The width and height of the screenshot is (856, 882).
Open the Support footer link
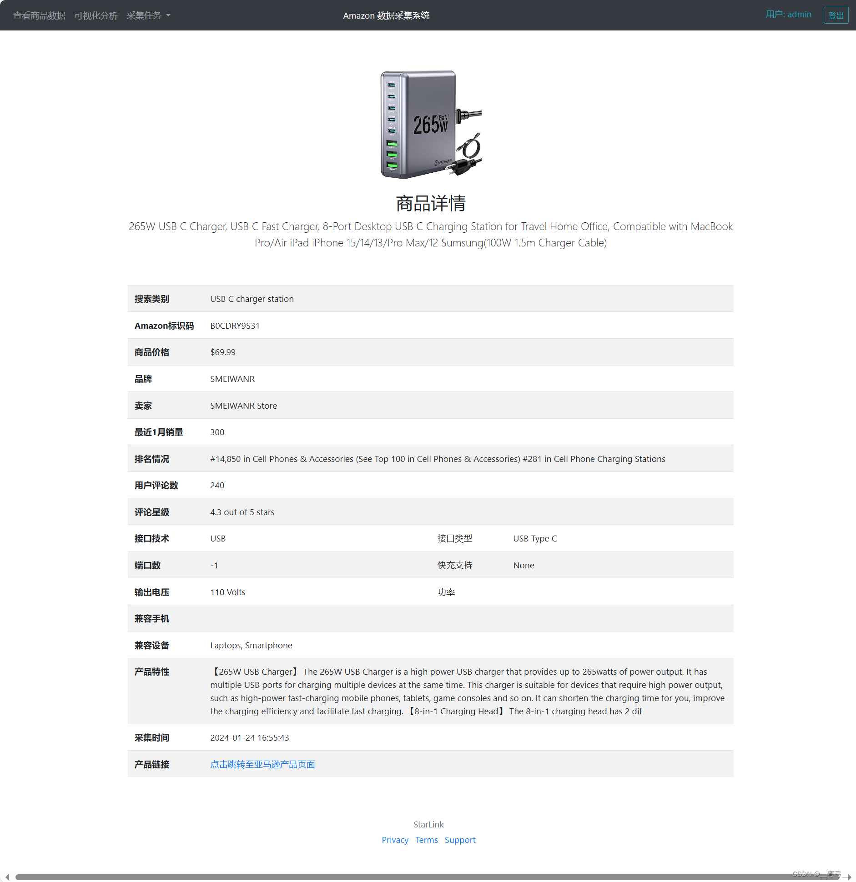tap(460, 840)
